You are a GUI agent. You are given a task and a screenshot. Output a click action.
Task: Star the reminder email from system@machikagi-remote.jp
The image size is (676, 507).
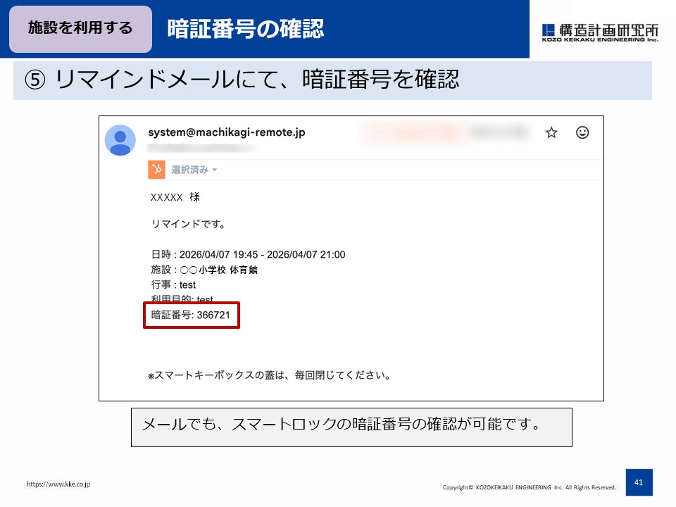(x=551, y=132)
